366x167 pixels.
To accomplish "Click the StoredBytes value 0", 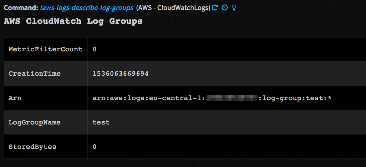I will [x=94, y=147].
